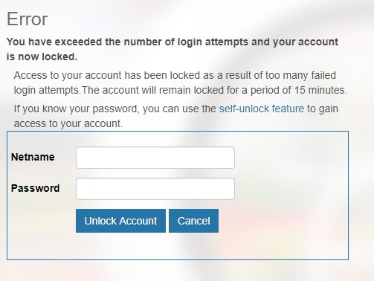Click blank space right of Password field
This screenshot has width=374, height=281.
coord(290,189)
